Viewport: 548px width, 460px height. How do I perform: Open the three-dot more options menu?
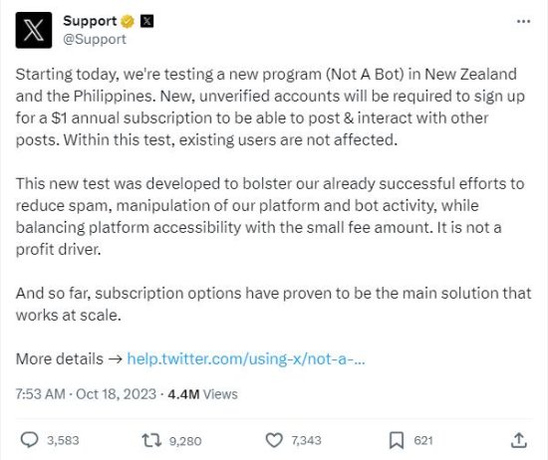[523, 22]
